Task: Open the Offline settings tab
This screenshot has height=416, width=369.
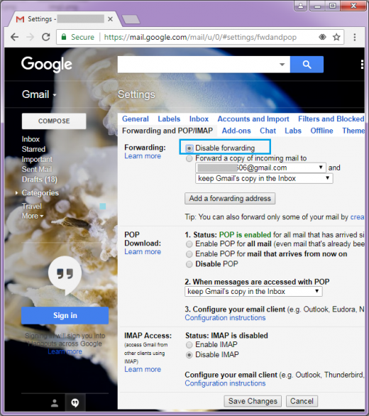Action: pos(321,131)
